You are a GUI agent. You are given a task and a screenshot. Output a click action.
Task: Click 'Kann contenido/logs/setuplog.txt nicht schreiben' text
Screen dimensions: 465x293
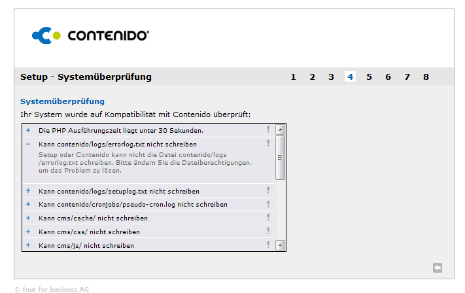click(x=119, y=191)
